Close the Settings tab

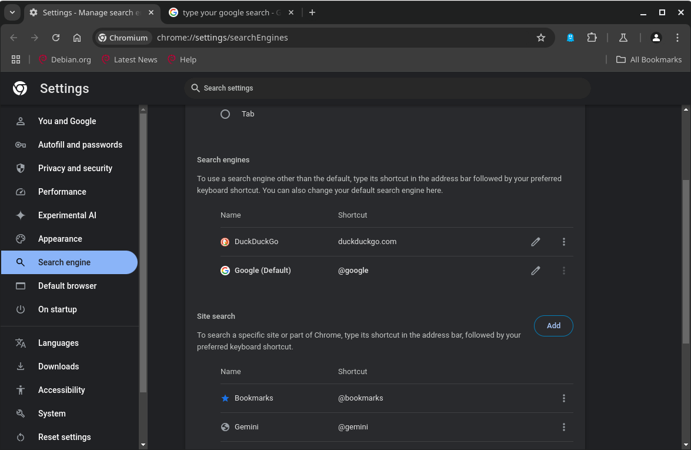(151, 12)
